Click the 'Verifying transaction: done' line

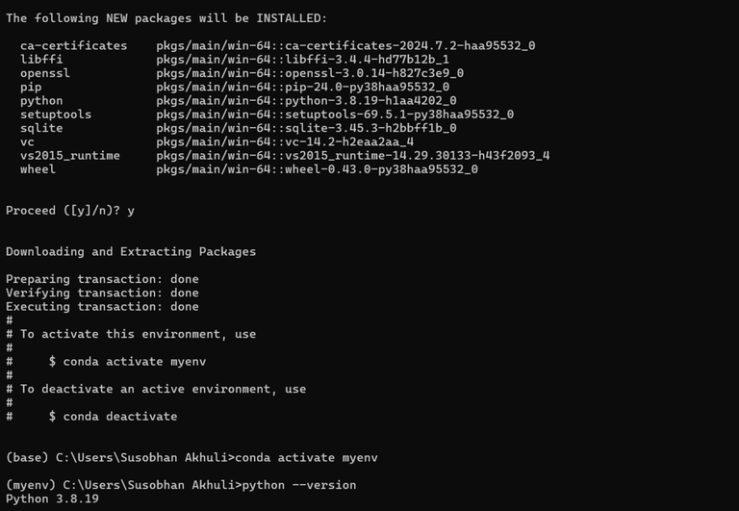pyautogui.click(x=102, y=293)
